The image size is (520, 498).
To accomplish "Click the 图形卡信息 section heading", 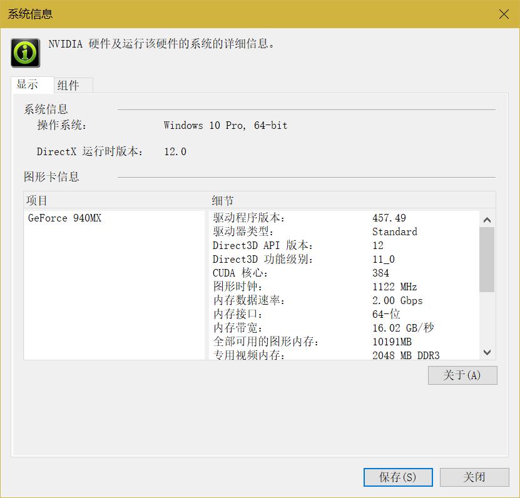I will click(51, 176).
